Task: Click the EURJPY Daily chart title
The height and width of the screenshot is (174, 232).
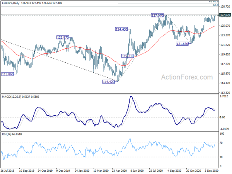Action: 11,3
